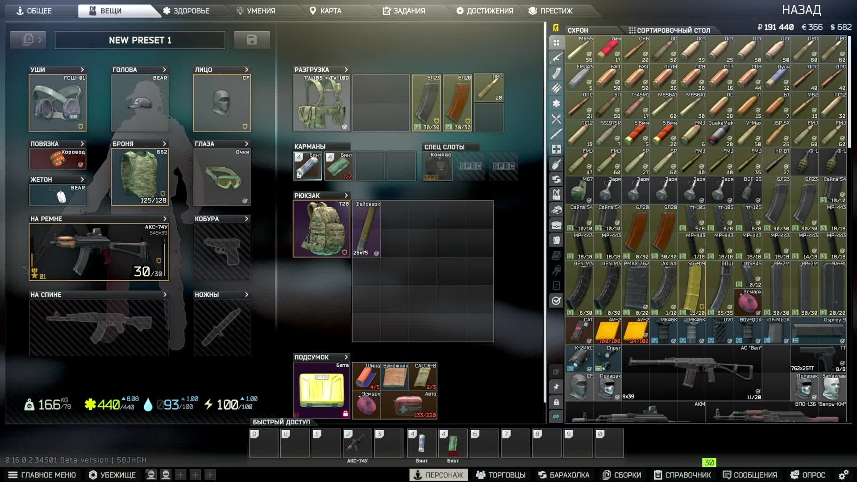Filter stash by cases briefcase icon
This screenshot has width=857, height=482.
click(556, 225)
